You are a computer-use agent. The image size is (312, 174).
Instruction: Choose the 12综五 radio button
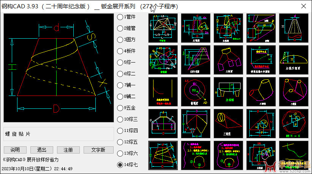pos(120,142)
